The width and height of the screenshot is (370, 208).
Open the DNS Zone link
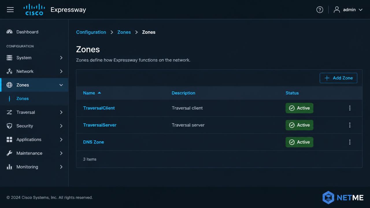[94, 142]
